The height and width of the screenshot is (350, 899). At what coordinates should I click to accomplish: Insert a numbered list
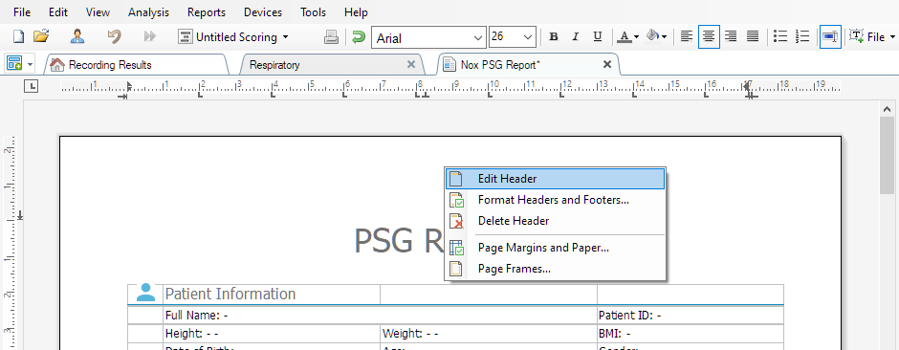click(x=802, y=37)
